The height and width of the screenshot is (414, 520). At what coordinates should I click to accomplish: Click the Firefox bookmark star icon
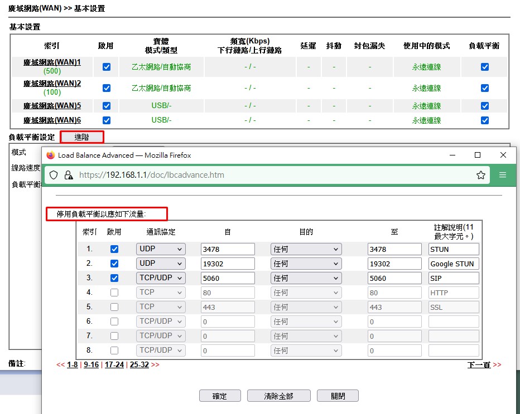480,175
